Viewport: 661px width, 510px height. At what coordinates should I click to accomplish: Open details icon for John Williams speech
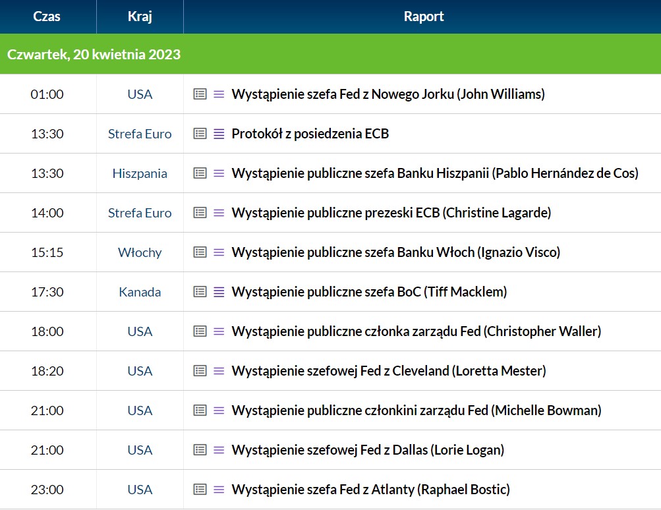pyautogui.click(x=200, y=94)
